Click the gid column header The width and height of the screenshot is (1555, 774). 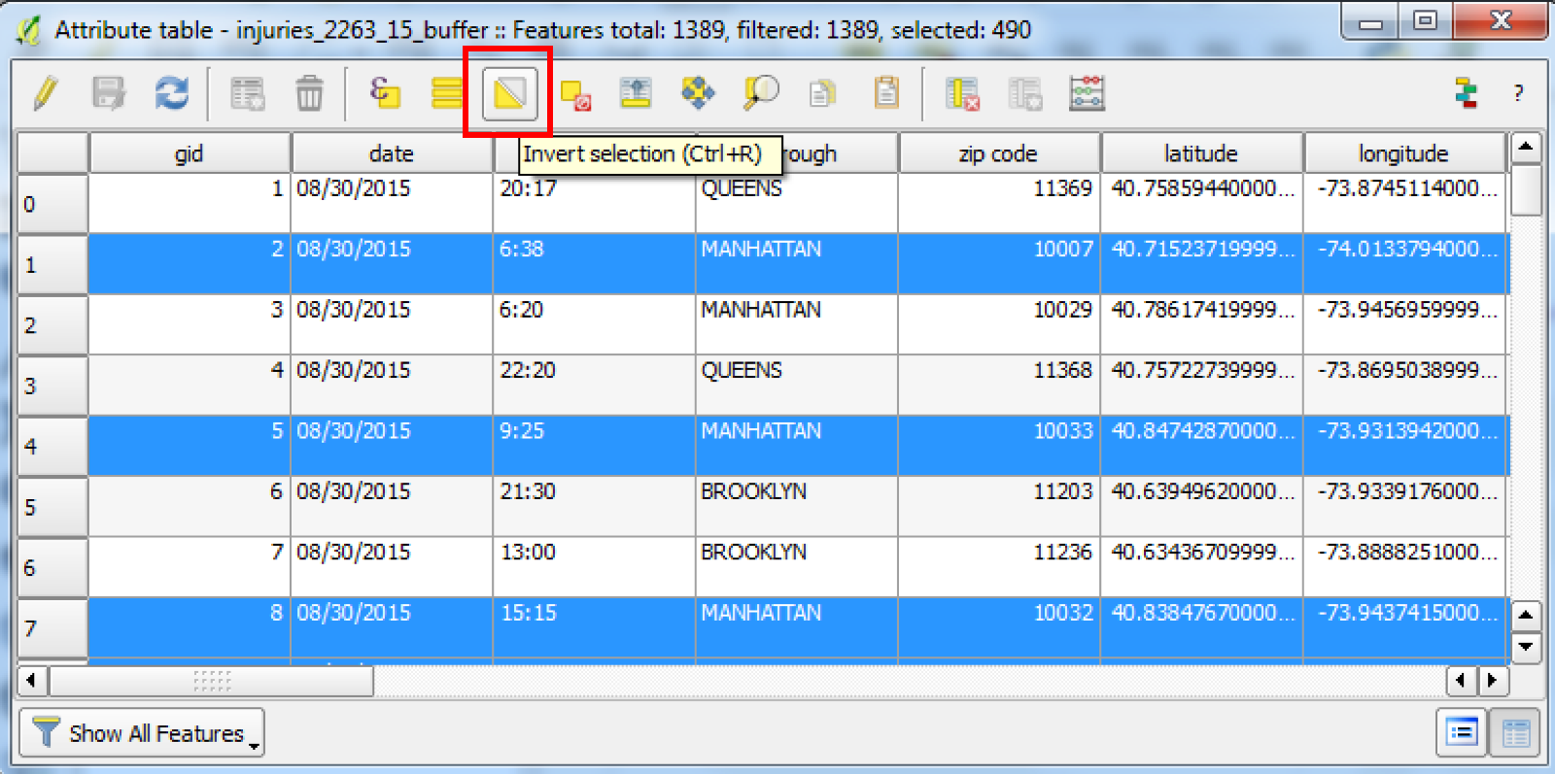click(x=189, y=153)
